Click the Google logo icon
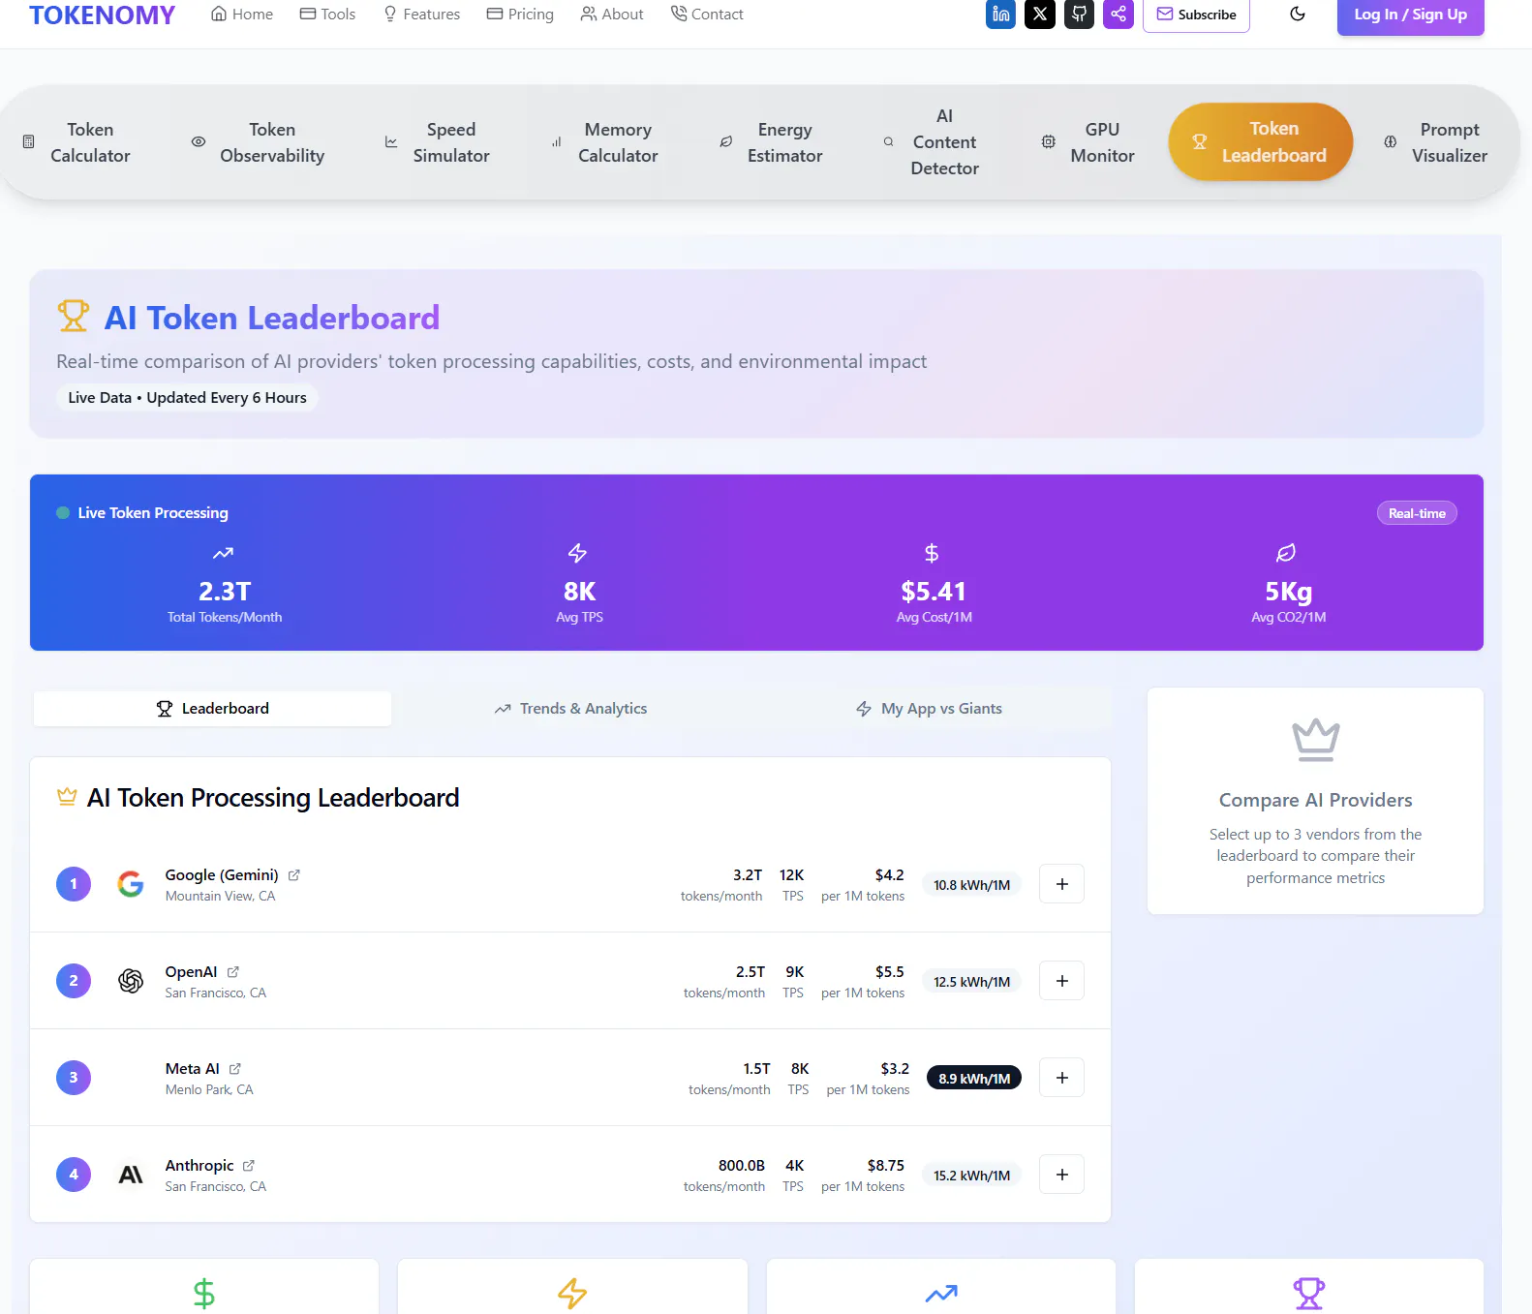The image size is (1532, 1314). click(x=131, y=884)
